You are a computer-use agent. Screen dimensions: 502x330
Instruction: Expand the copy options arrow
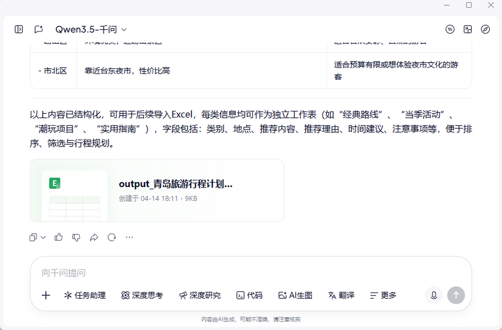[x=43, y=237]
